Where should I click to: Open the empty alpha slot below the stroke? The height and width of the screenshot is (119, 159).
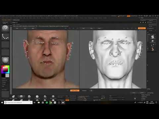[5, 45]
